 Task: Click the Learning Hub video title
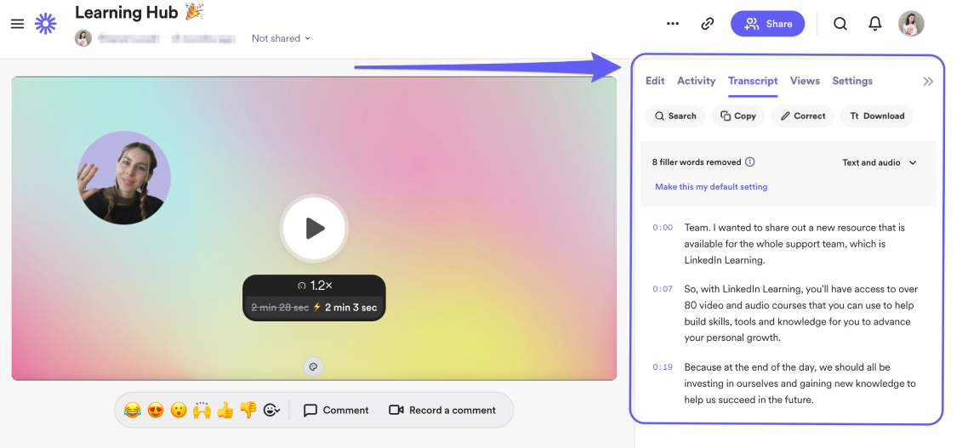pyautogui.click(x=127, y=12)
